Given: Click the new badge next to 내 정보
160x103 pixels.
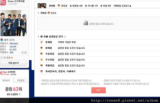Looking at the screenshot, I should (x=12, y=58).
